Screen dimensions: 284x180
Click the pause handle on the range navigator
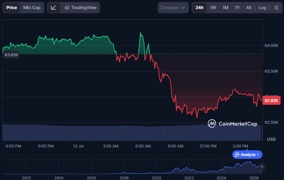point(262,167)
